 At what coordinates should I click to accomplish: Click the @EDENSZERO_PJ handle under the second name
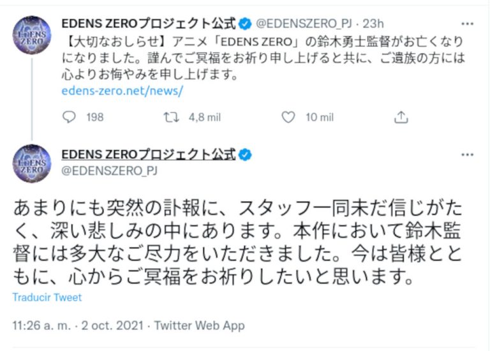[x=109, y=170]
